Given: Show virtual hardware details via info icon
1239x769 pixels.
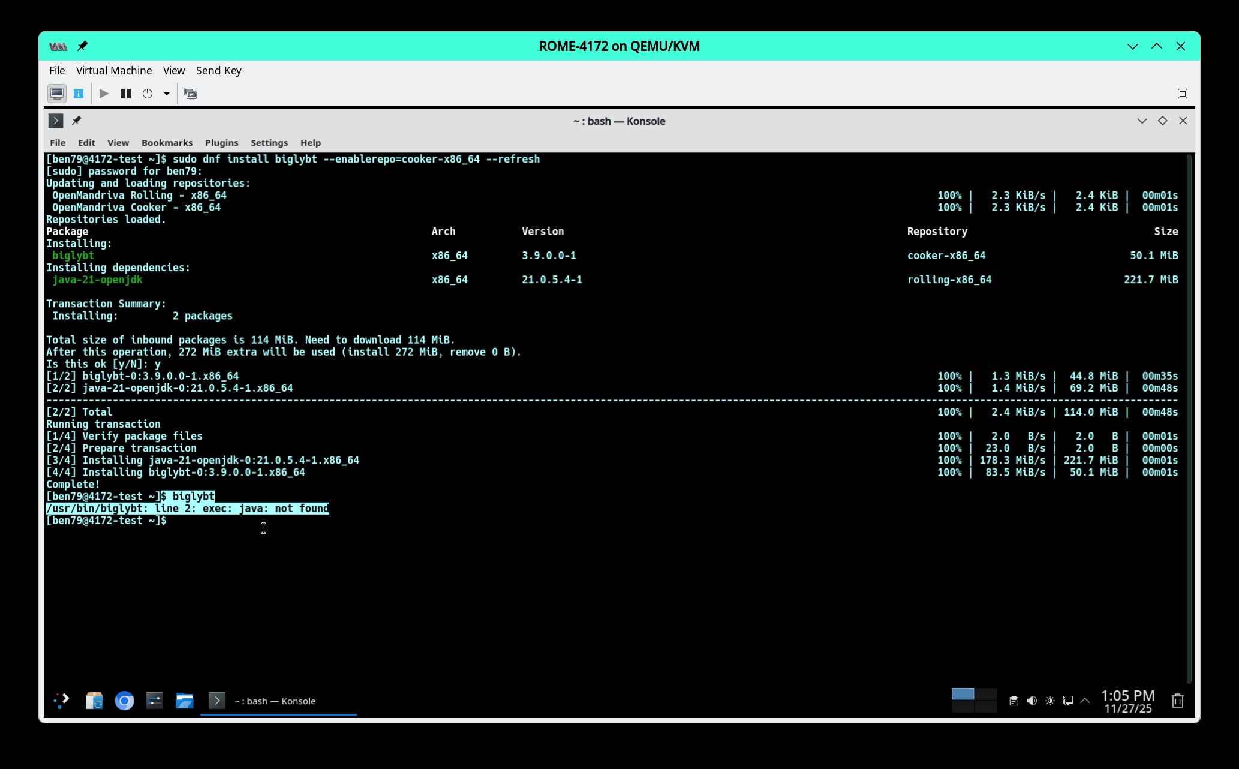Looking at the screenshot, I should click(79, 94).
